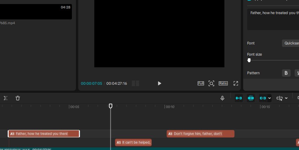Click the 'Font size' label
The image size is (299, 150).
pyautogui.click(x=255, y=54)
